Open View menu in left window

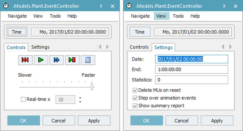[38, 16]
